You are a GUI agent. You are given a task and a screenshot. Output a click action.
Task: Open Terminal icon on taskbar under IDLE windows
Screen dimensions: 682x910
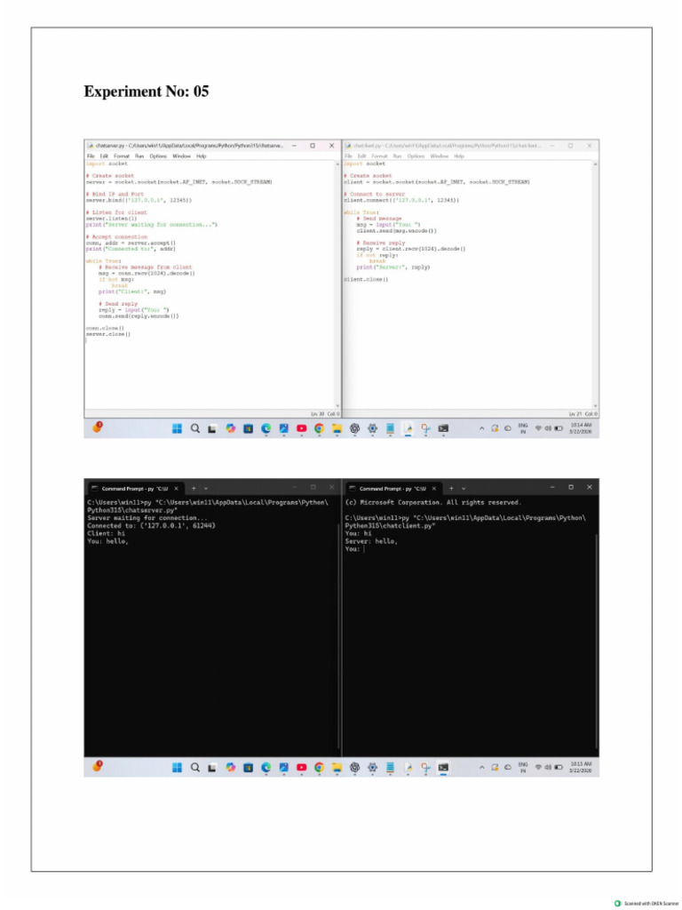pos(444,428)
